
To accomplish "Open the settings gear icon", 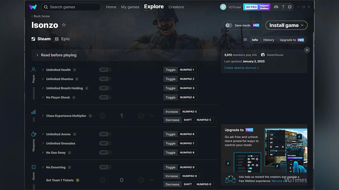I will [290, 7].
